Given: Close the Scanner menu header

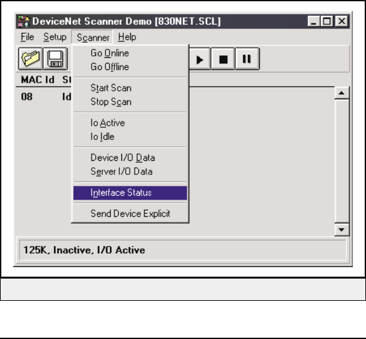Looking at the screenshot, I should click(x=92, y=37).
